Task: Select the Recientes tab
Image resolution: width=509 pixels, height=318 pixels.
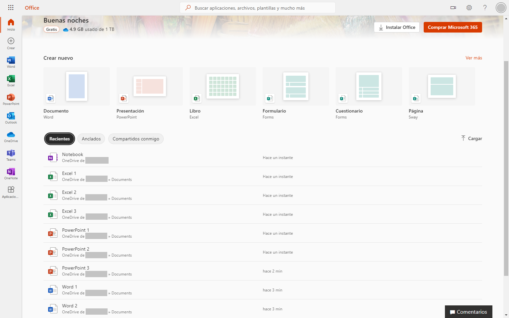Action: click(x=59, y=139)
